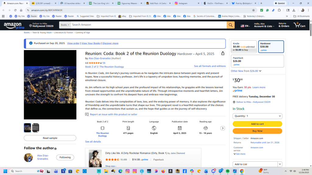
Task: Reload the page with the refresh icon
Action: (15, 10)
